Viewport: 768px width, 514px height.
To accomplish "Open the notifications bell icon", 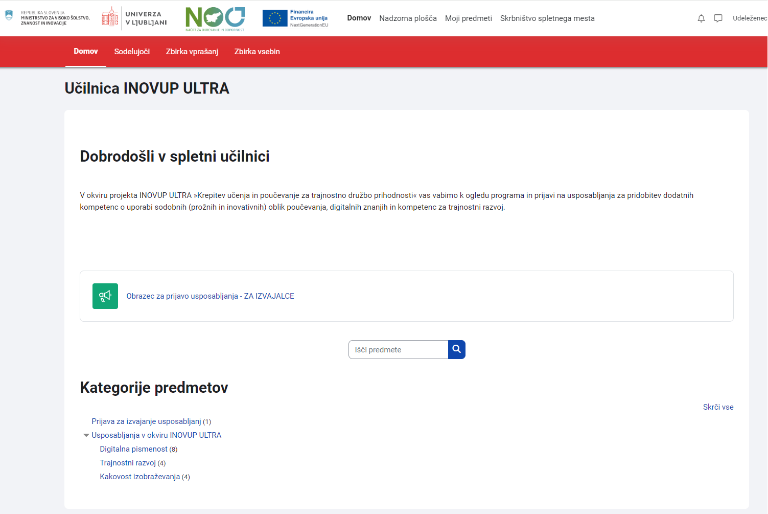I will click(x=701, y=18).
